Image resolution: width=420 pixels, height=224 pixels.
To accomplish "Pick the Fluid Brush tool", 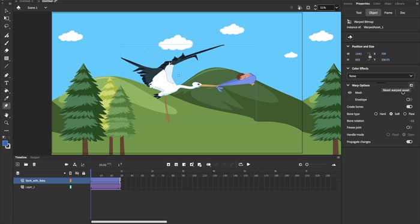I will pyautogui.click(x=7, y=35).
